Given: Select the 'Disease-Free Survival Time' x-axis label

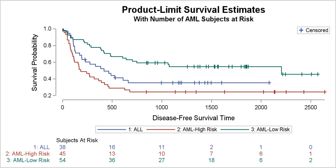Looking at the screenshot, I should (x=193, y=118).
